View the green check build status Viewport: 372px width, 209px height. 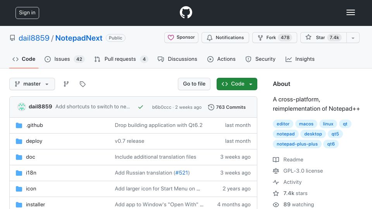[x=141, y=107]
